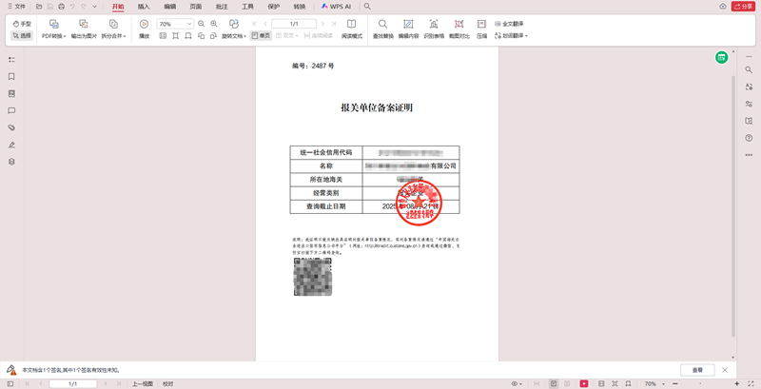Click the 查看 button in signature bar
Viewport: 761px width, 389px height.
coord(697,369)
